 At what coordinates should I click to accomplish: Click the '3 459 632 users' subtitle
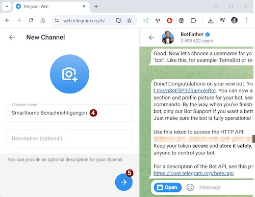coord(197,41)
